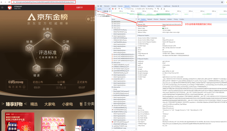Click the browser back arrow
Screen dimensions: 227x131
pos(1,2)
